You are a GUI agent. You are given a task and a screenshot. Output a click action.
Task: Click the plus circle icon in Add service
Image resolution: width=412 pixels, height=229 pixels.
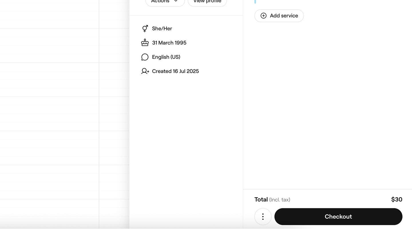(x=264, y=16)
